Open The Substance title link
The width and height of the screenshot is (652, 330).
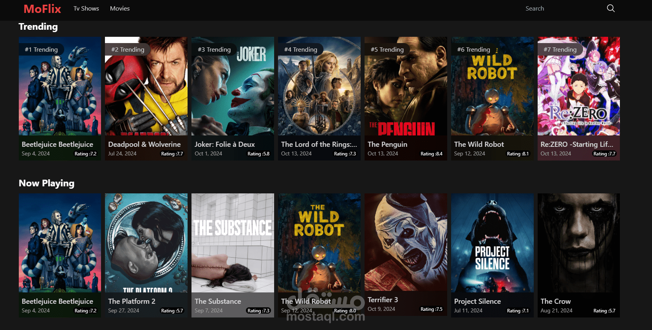pos(218,301)
